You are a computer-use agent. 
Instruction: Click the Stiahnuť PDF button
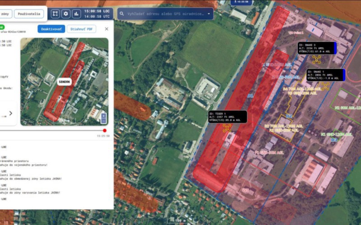click(81, 29)
